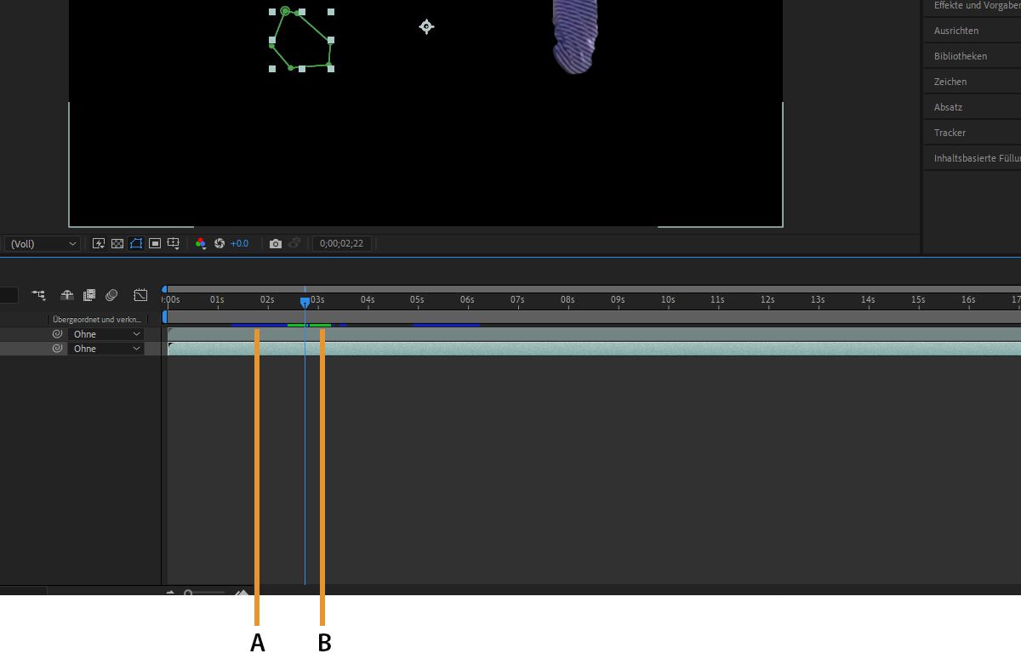Viewport: 1021px width, 659px height.
Task: Open the second layer's Ohne parent dropdown
Action: 106,349
